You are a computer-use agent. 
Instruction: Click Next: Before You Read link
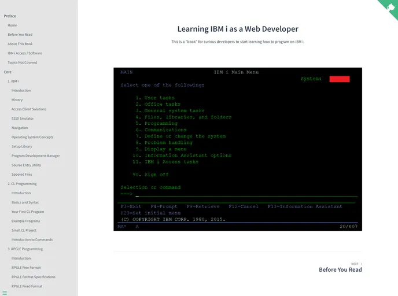(340, 268)
